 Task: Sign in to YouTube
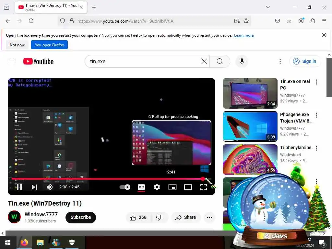tap(305, 61)
